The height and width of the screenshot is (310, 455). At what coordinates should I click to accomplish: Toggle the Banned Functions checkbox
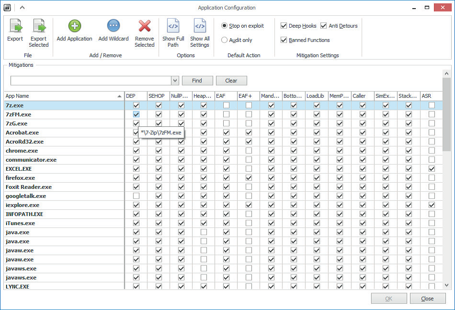[284, 40]
